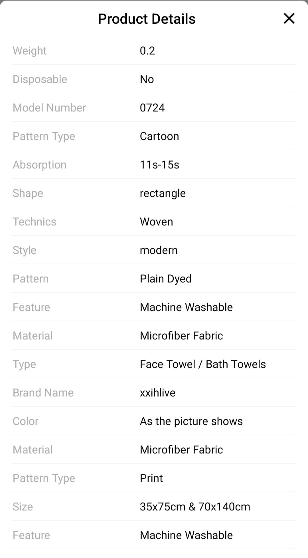Tap the Model Number 0724 value

(152, 108)
